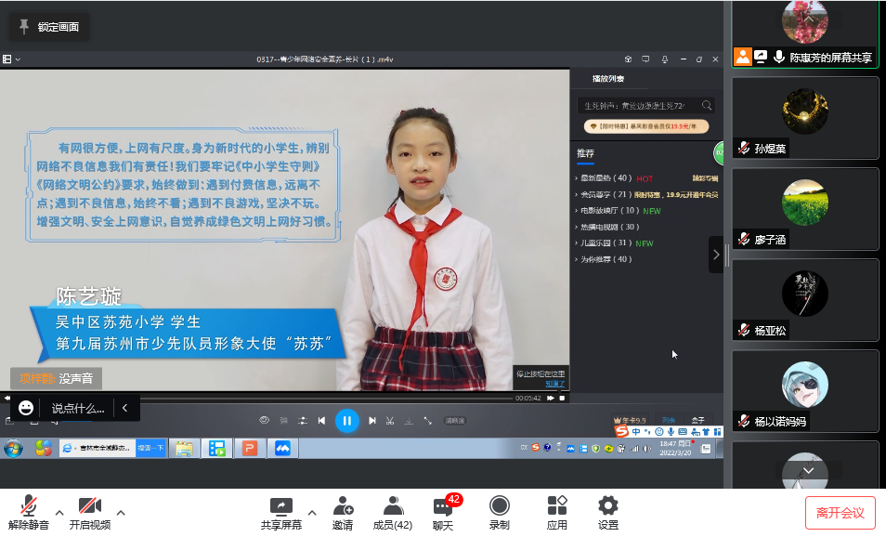Switch to 盒子 tab in player
This screenshot has height=537, width=886.
[698, 420]
